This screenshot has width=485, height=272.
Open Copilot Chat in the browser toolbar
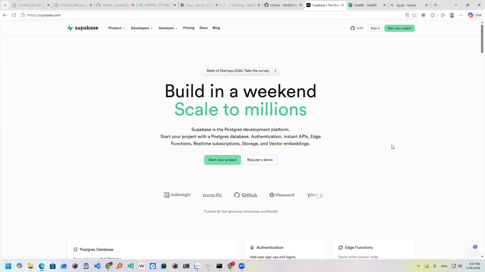click(x=475, y=15)
